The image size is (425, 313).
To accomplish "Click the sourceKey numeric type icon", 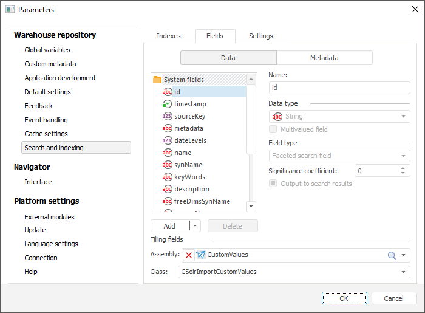I will pos(167,116).
